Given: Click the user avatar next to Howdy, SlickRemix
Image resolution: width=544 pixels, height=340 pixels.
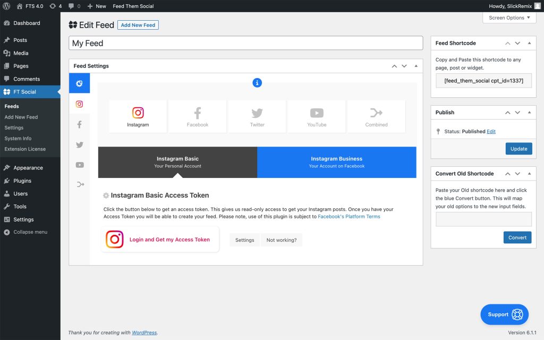Looking at the screenshot, I should click(538, 6).
